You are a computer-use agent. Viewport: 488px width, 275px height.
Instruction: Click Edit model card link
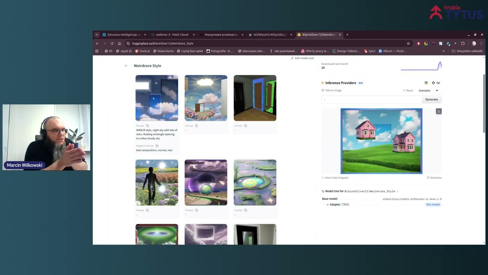(302, 58)
